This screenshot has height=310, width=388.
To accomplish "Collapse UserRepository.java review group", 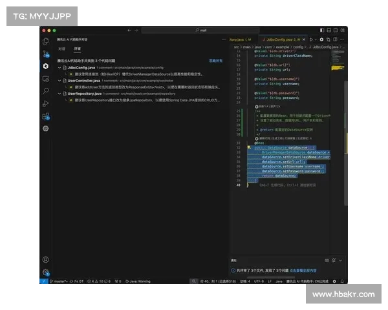I will (59, 94).
